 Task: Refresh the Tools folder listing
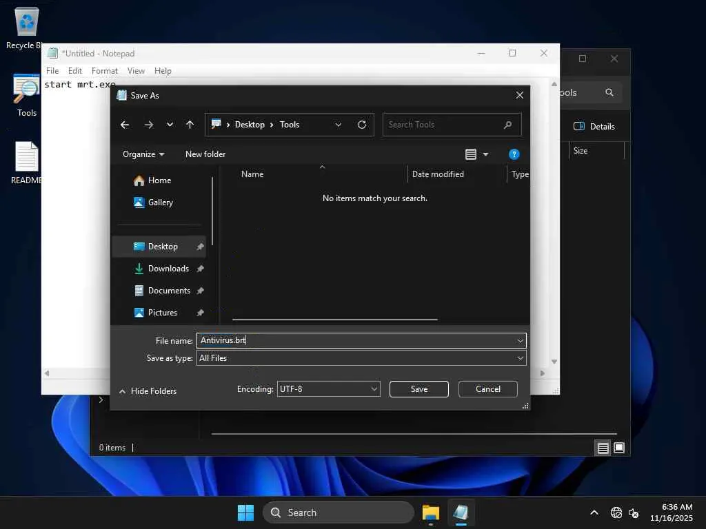[361, 125]
